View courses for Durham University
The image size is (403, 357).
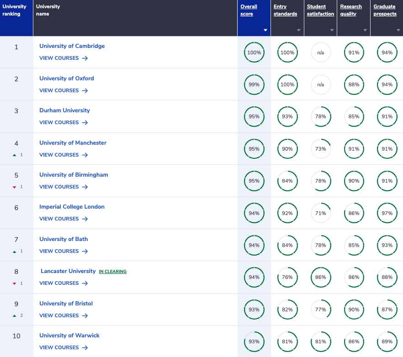64,122
